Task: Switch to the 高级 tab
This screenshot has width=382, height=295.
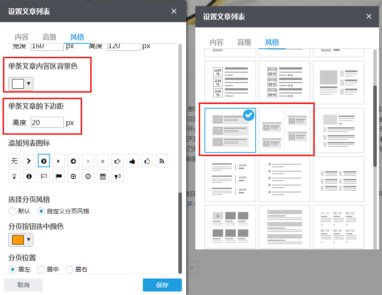Action: pyautogui.click(x=49, y=37)
